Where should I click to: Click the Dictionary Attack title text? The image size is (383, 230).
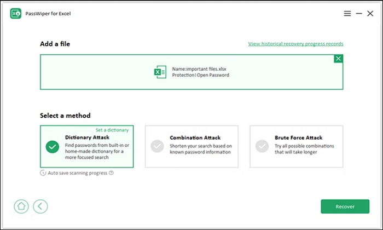pos(87,137)
